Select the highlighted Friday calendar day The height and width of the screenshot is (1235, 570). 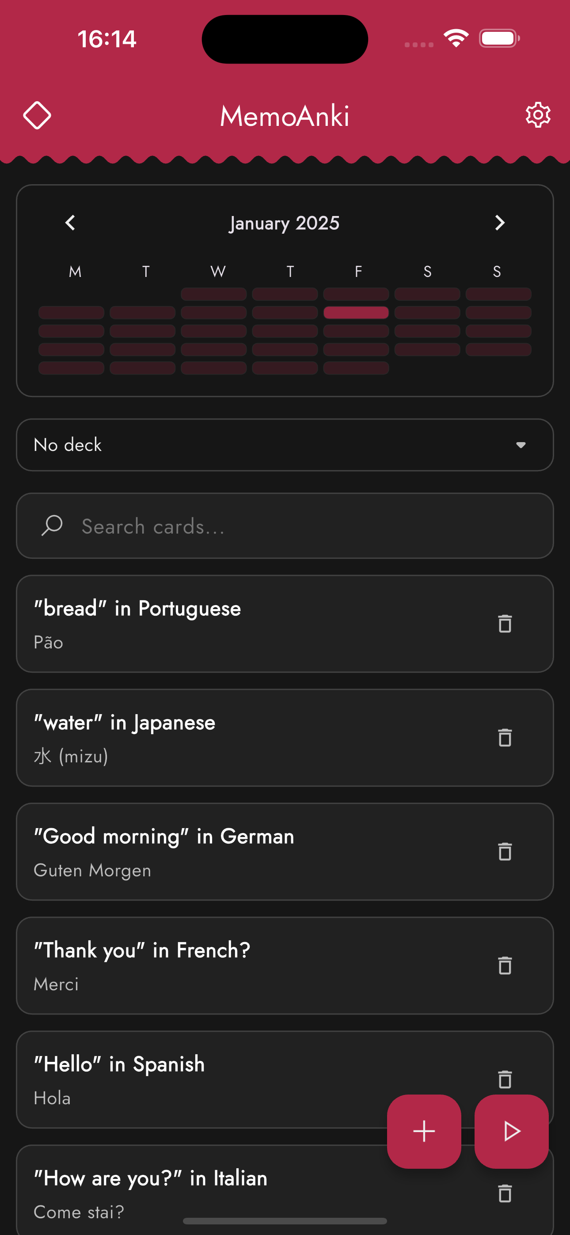pyautogui.click(x=356, y=313)
